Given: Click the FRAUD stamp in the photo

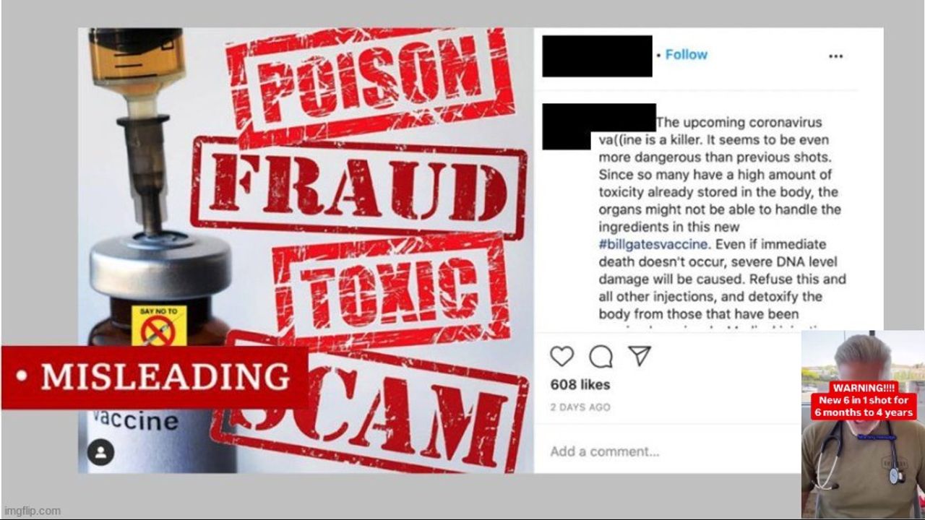Looking at the screenshot, I should [x=359, y=188].
